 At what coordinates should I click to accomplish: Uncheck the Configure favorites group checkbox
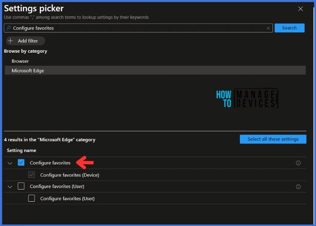coord(21,163)
